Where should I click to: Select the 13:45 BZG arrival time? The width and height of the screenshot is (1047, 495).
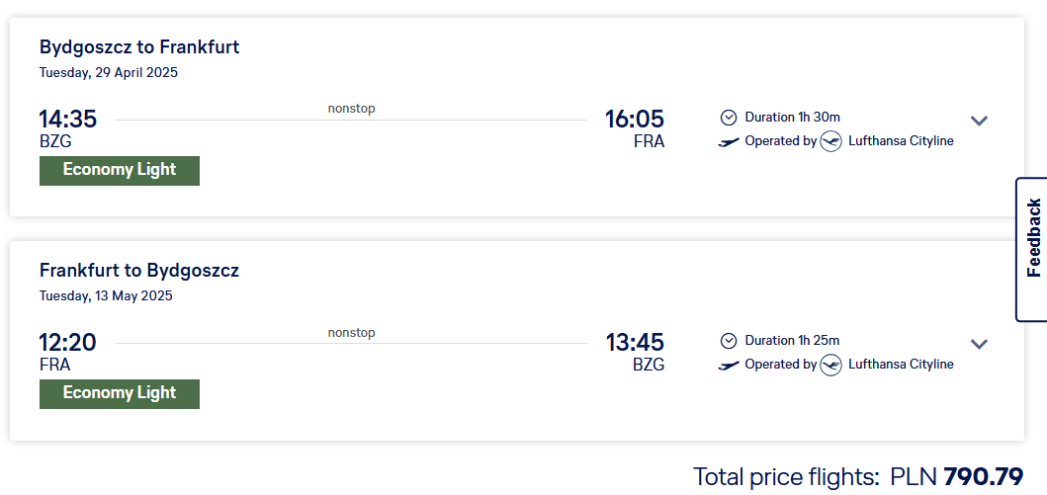coord(635,343)
